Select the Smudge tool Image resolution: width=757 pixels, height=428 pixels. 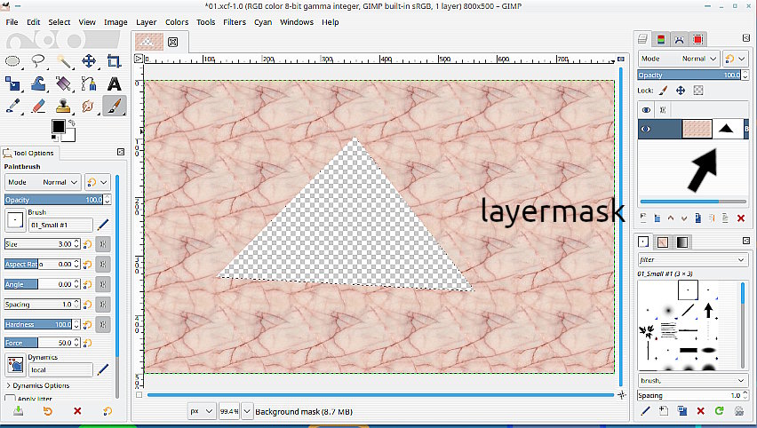point(89,107)
